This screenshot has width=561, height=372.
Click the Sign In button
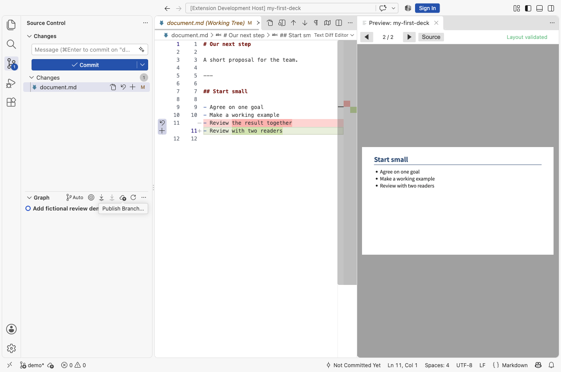427,8
